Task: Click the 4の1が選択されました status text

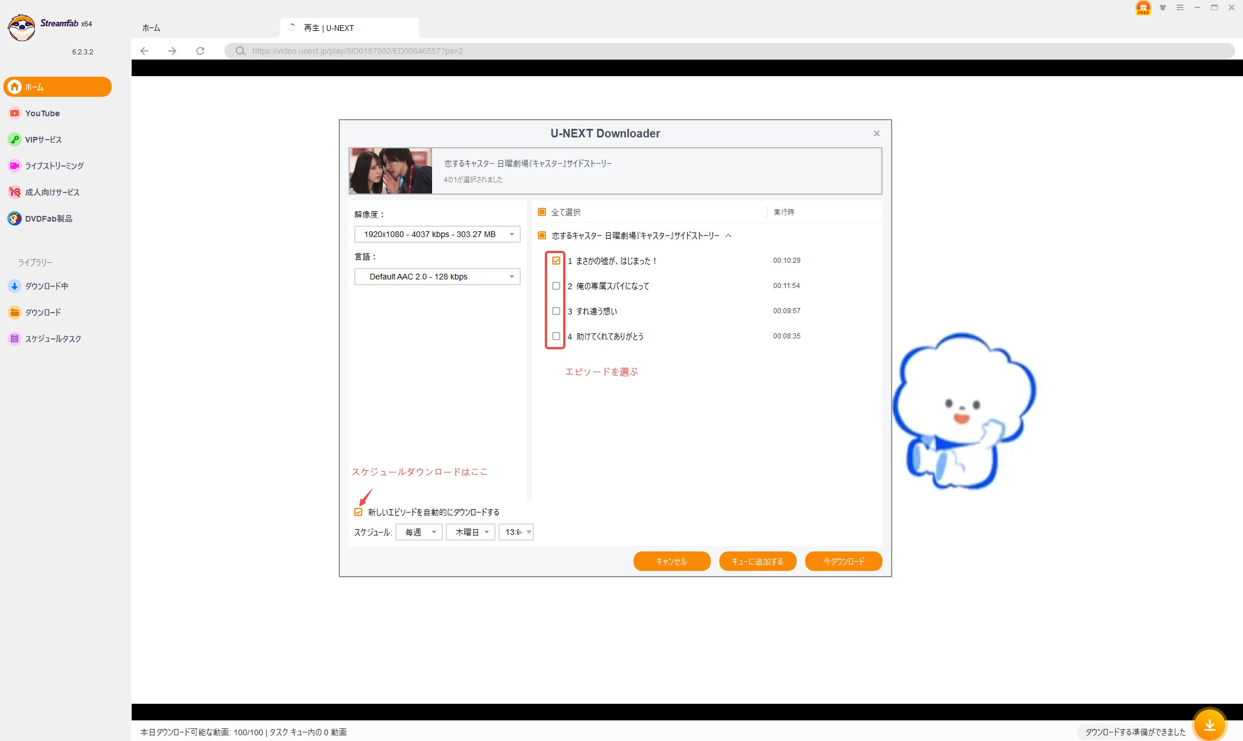Action: coord(473,179)
